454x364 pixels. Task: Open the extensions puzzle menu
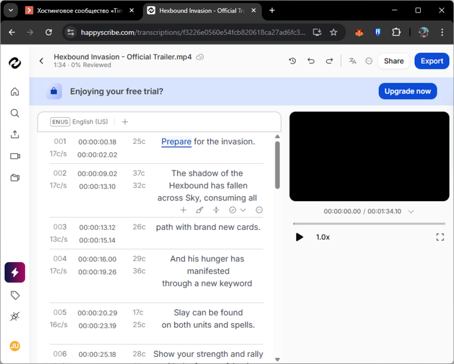coord(396,32)
